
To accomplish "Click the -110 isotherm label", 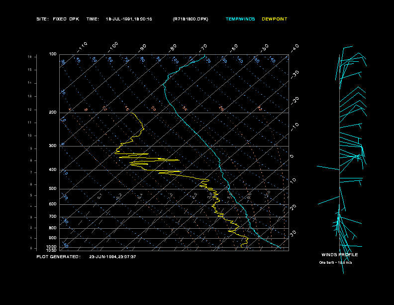I will tap(82, 47).
